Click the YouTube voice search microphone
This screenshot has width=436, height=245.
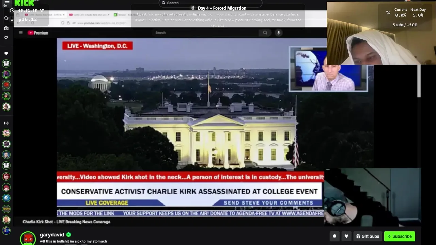point(279,33)
